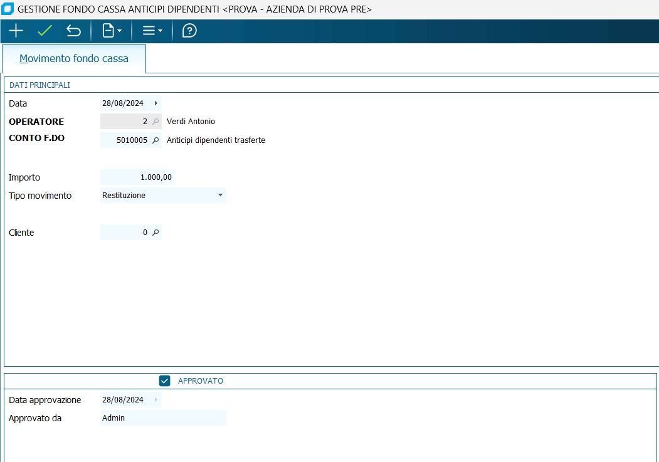Screen dimensions: 659x462
Task: Click the Approvato da label
Action: (x=35, y=418)
